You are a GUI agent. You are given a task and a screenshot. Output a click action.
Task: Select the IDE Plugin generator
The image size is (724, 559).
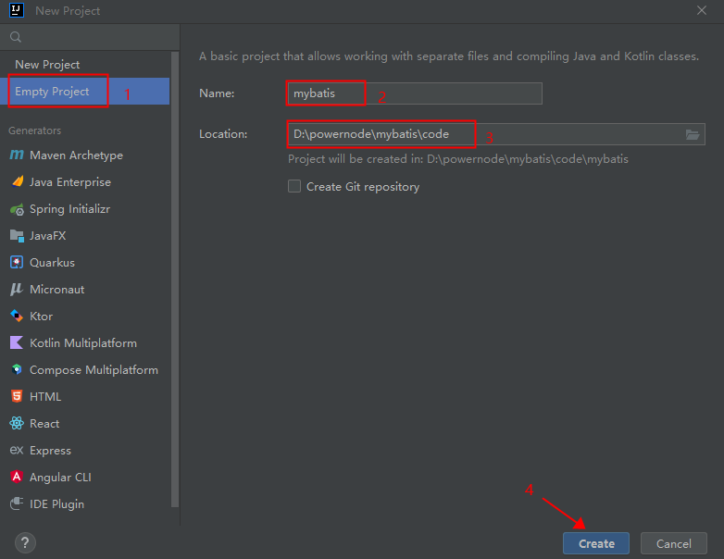pos(56,504)
